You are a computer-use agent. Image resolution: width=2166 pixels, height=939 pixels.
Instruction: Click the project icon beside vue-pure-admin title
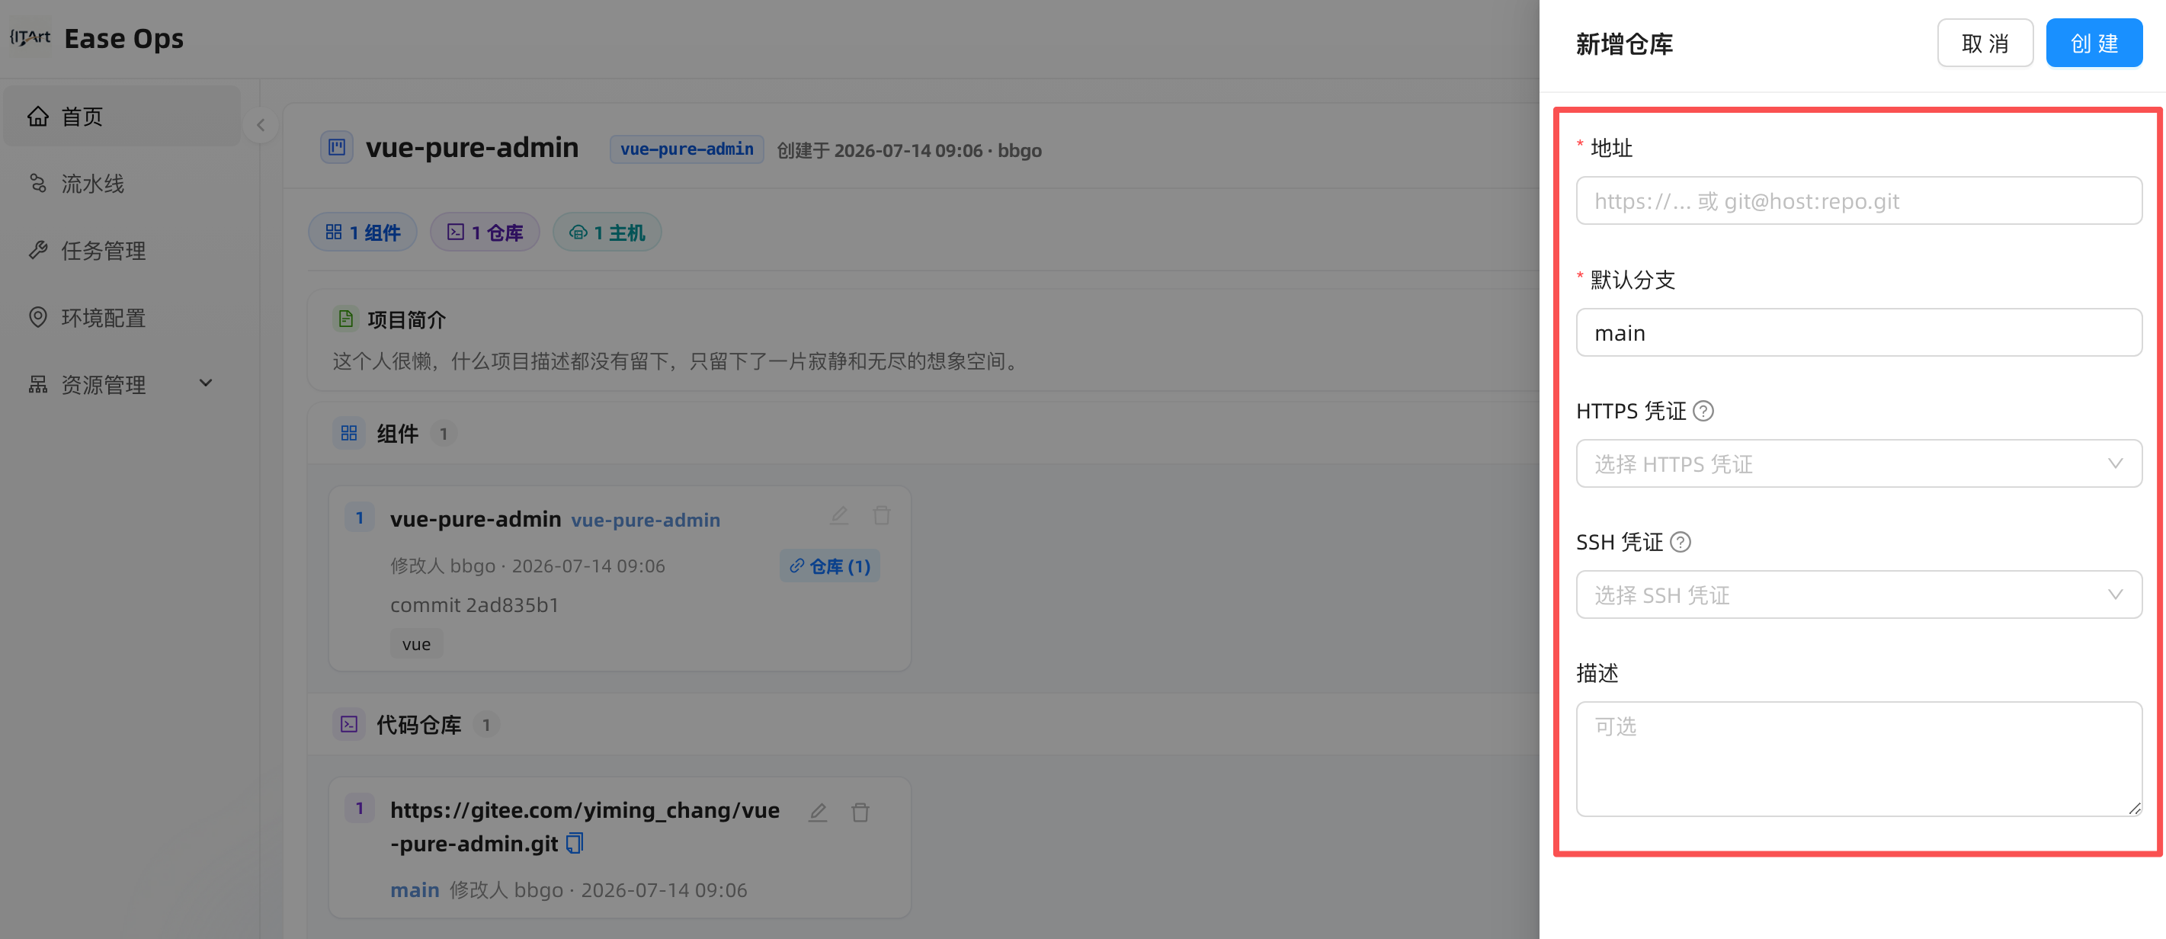[336, 147]
